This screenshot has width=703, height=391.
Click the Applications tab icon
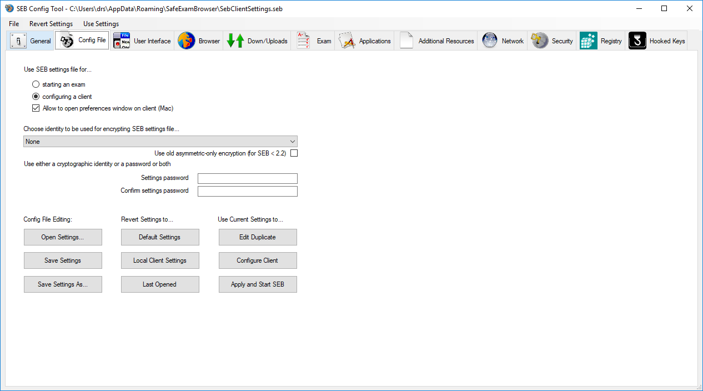click(347, 41)
